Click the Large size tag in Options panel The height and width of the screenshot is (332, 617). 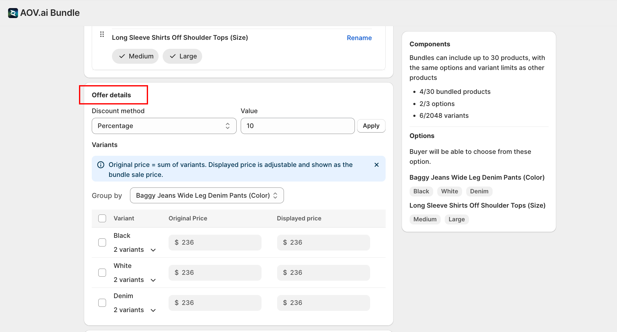(457, 219)
